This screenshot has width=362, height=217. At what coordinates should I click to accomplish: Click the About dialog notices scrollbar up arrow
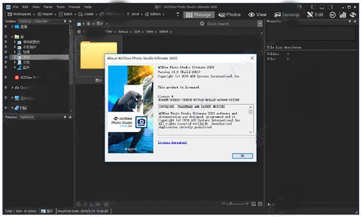[250, 107]
